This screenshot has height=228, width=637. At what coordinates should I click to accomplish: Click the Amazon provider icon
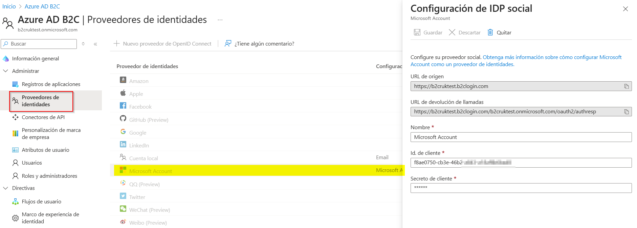(123, 80)
